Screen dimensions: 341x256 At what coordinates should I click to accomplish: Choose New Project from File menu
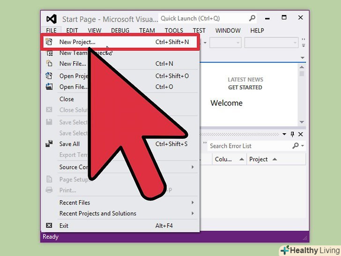tap(120, 42)
